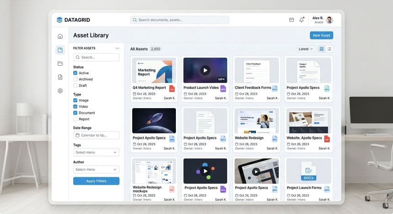Screen dimensions: 393x214
Task: Open the notifications bell
Action: tap(302, 20)
